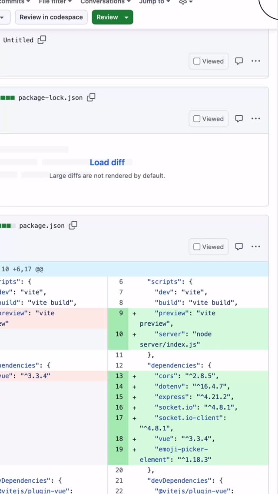Comment on the Untitled file
The width and height of the screenshot is (278, 494).
(239, 61)
